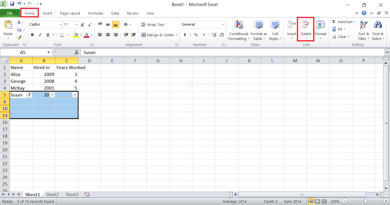
Task: Toggle Wrap Text
Action: tap(153, 25)
